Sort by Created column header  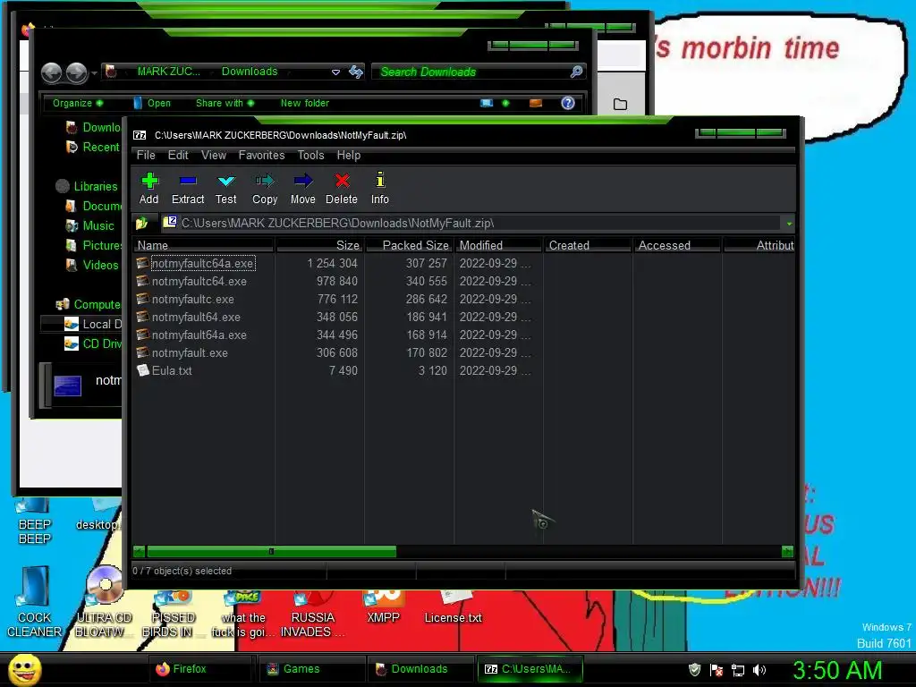click(588, 245)
